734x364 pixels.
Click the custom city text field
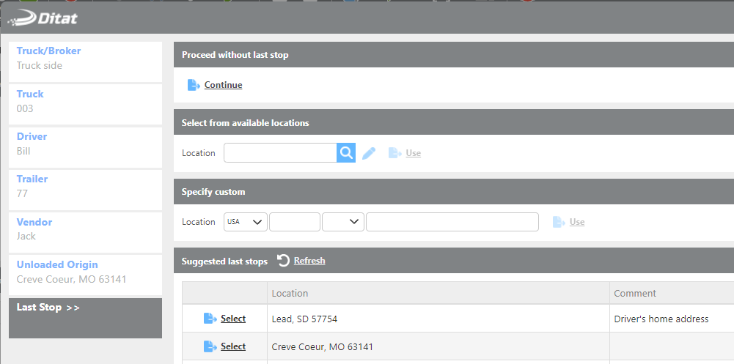coord(452,222)
